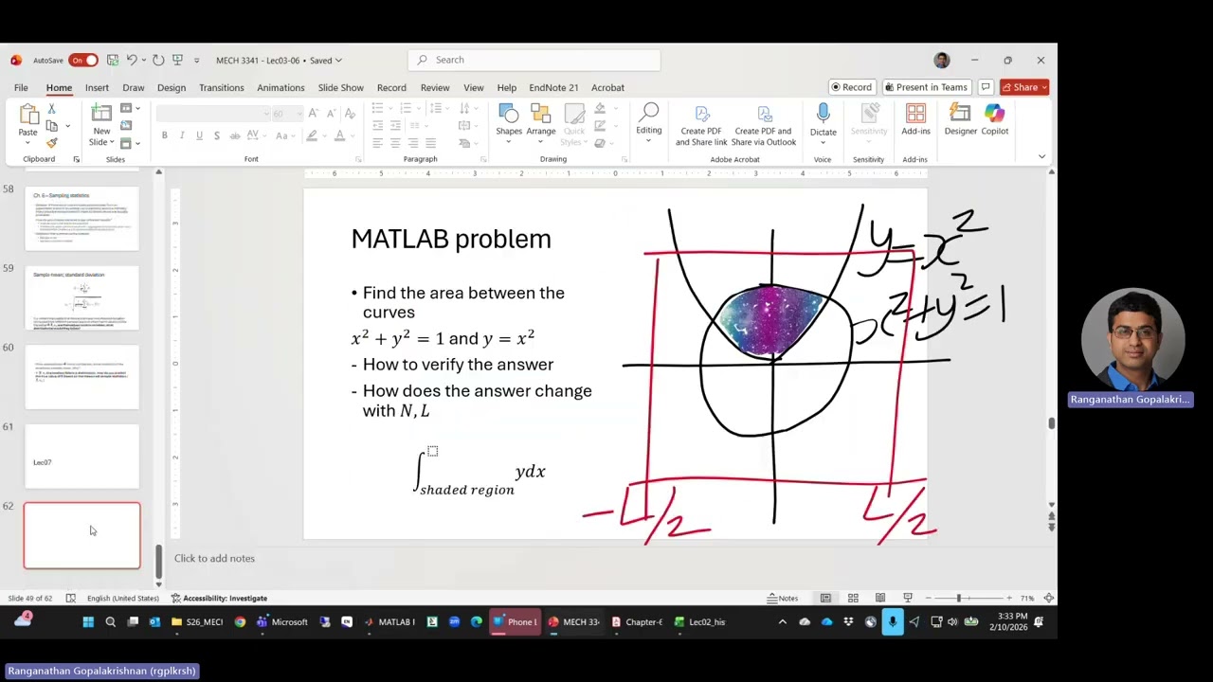Image resolution: width=1213 pixels, height=682 pixels.
Task: Open the Arrange dropdown
Action: [541, 124]
